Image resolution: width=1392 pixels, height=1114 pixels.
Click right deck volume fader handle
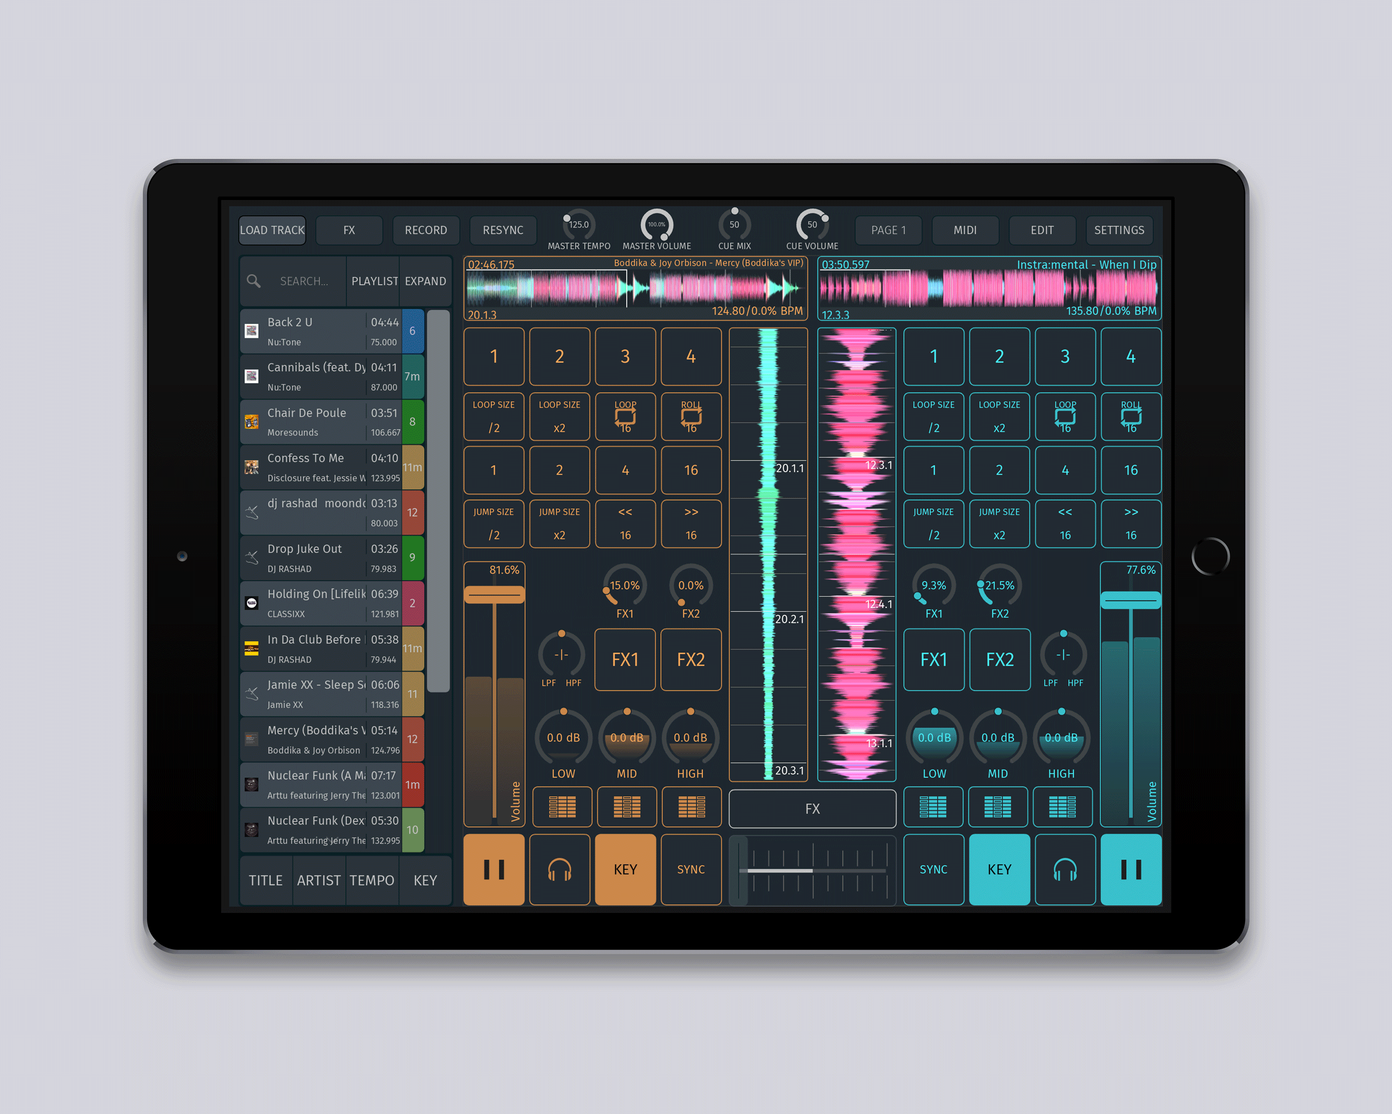1130,600
